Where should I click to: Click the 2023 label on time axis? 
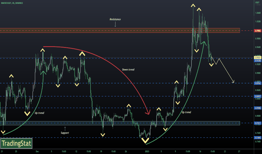click(x=147, y=151)
